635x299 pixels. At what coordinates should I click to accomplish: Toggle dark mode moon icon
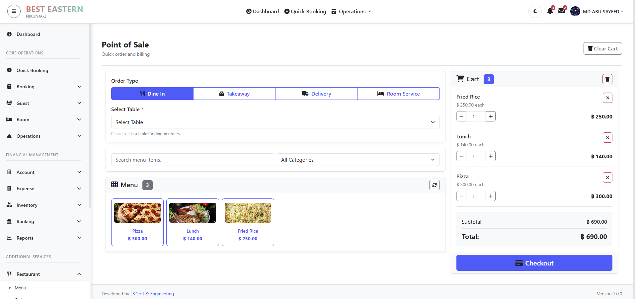[535, 11]
